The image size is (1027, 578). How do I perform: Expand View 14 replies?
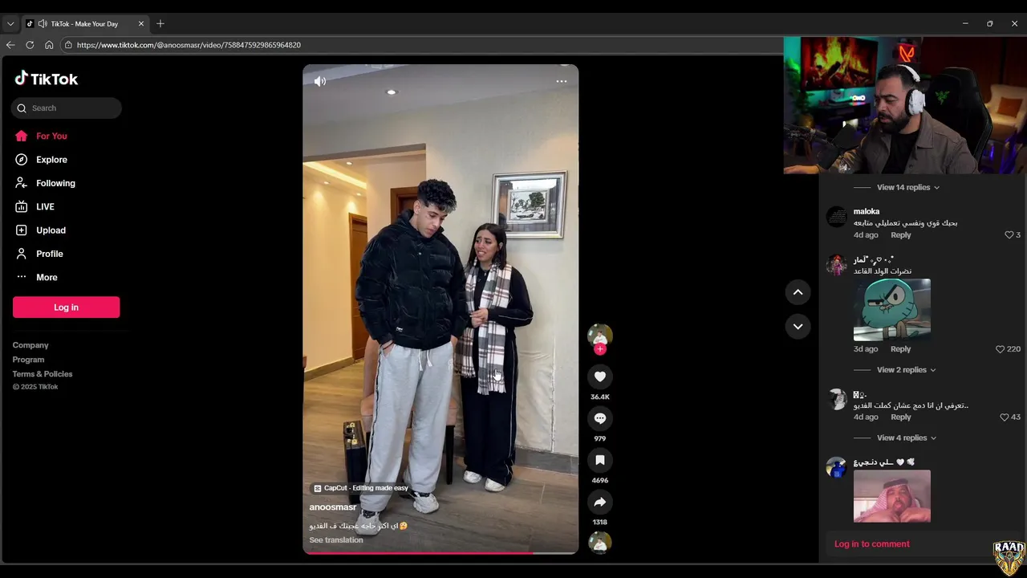(x=907, y=187)
